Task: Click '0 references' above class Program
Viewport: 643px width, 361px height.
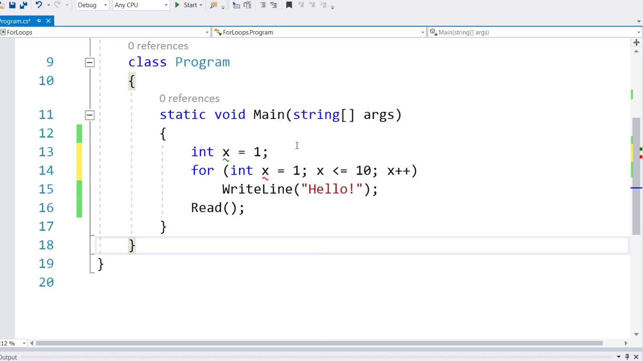Action: 158,46
